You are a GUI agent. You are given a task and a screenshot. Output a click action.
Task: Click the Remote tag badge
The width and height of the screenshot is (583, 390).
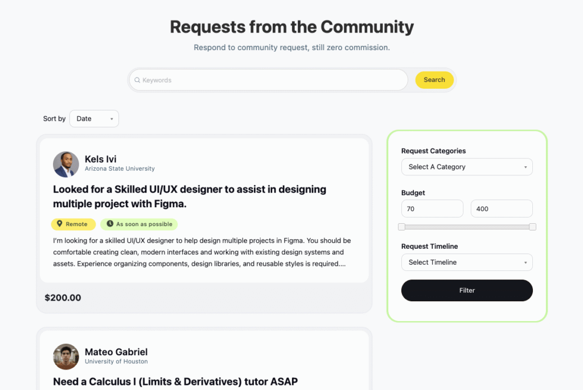tap(73, 224)
